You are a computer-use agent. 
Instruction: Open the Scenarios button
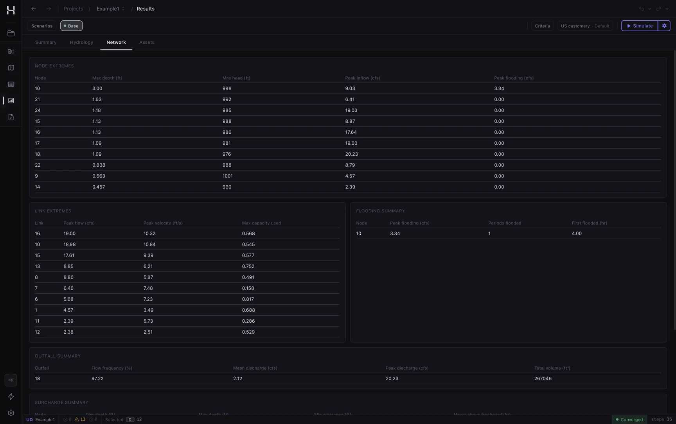click(42, 26)
